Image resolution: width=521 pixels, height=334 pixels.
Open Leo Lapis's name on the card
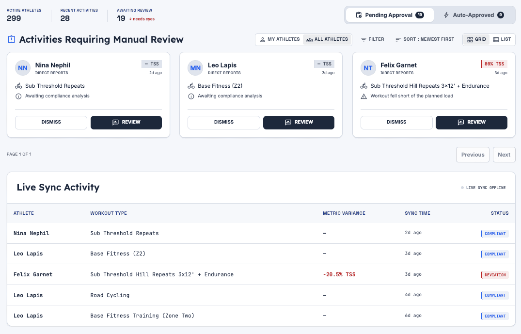point(222,65)
